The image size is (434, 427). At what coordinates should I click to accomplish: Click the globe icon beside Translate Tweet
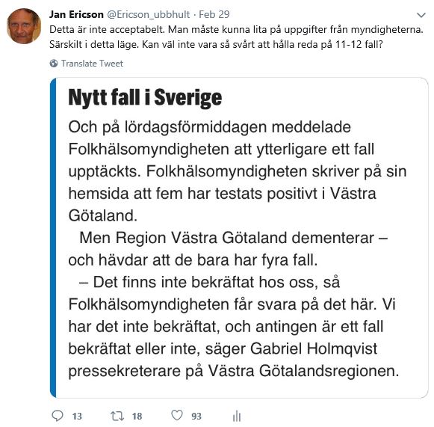click(54, 64)
